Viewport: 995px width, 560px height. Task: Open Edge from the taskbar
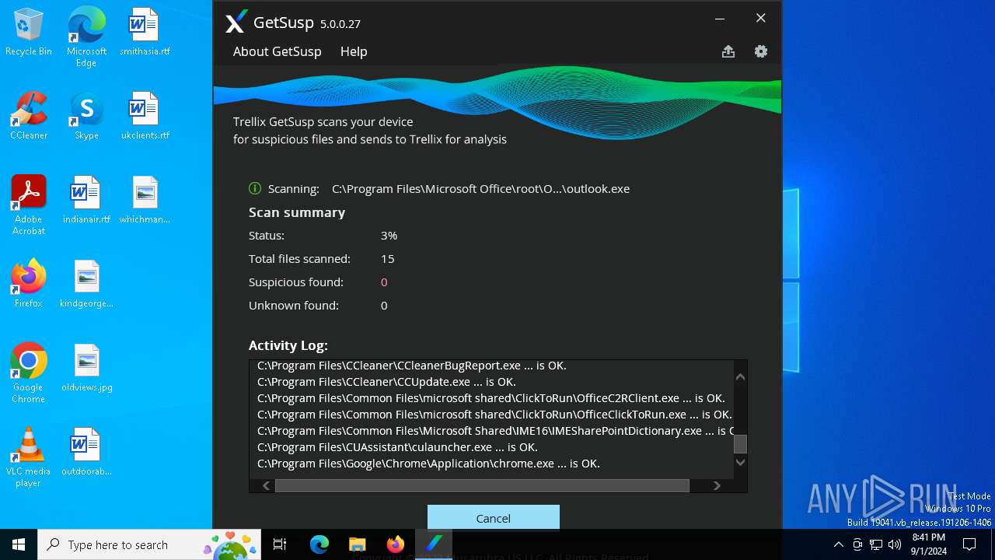pyautogui.click(x=319, y=544)
